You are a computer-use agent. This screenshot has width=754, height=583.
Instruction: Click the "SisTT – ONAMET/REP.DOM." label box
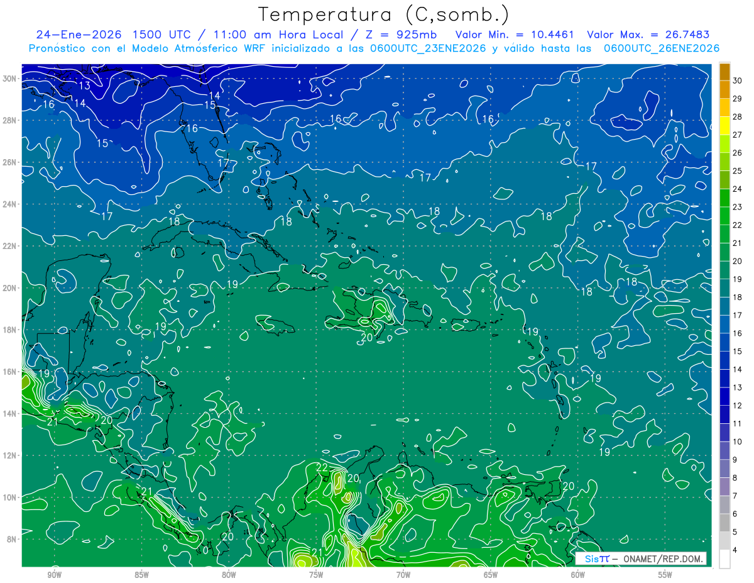click(641, 558)
